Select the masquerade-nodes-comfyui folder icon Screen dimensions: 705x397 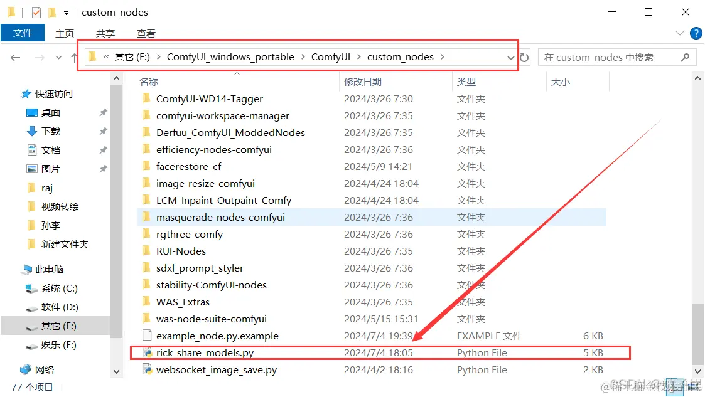146,217
